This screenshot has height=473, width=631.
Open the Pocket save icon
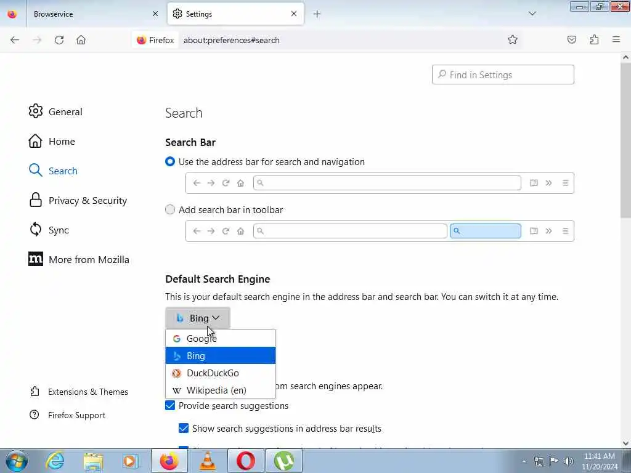[571, 39]
